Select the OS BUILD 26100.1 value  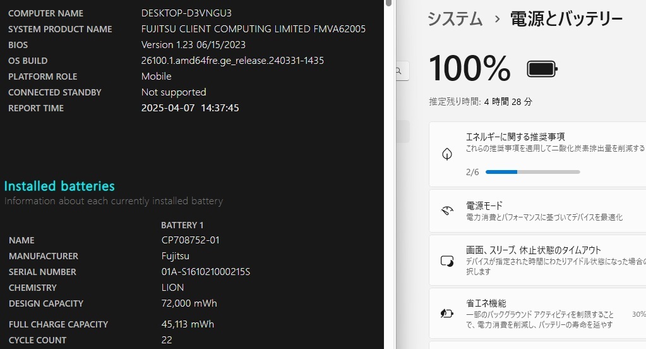coord(232,61)
